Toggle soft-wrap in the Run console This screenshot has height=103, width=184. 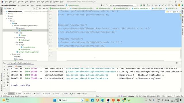click(x=8, y=76)
